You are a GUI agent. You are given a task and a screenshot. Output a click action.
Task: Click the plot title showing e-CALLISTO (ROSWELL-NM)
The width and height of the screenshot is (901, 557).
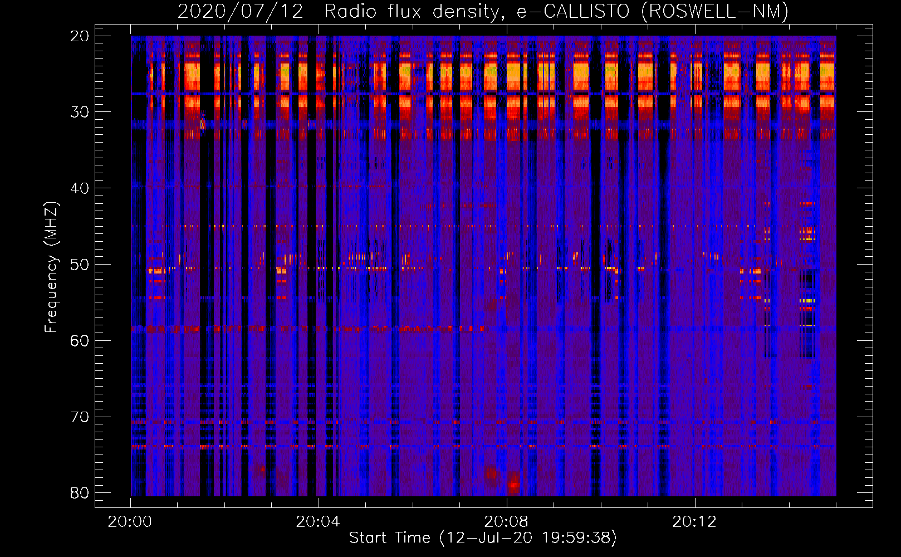click(x=483, y=11)
